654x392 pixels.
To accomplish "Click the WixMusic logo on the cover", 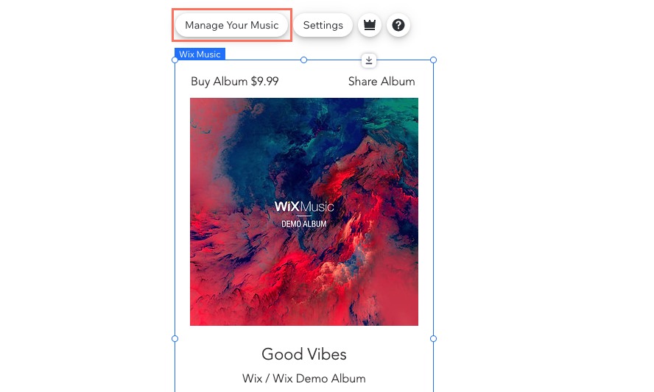I will (304, 207).
